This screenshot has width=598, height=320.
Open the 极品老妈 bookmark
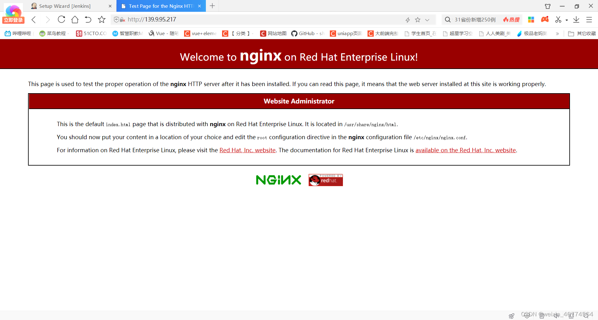coord(532,33)
